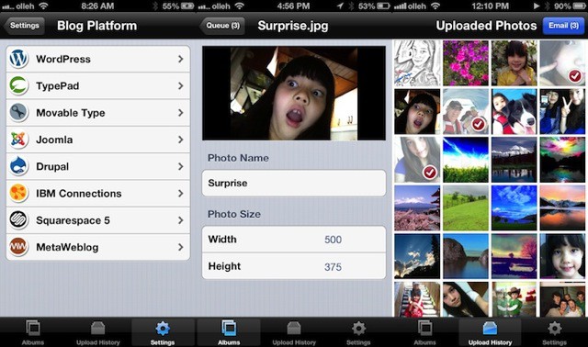Select the child in hat thumbnail
Screen dimensions: 588x347
(x=514, y=299)
